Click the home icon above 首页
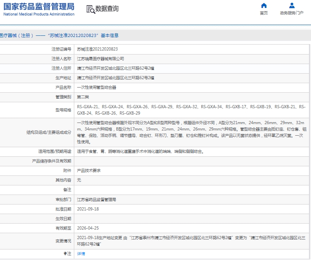 264,5
